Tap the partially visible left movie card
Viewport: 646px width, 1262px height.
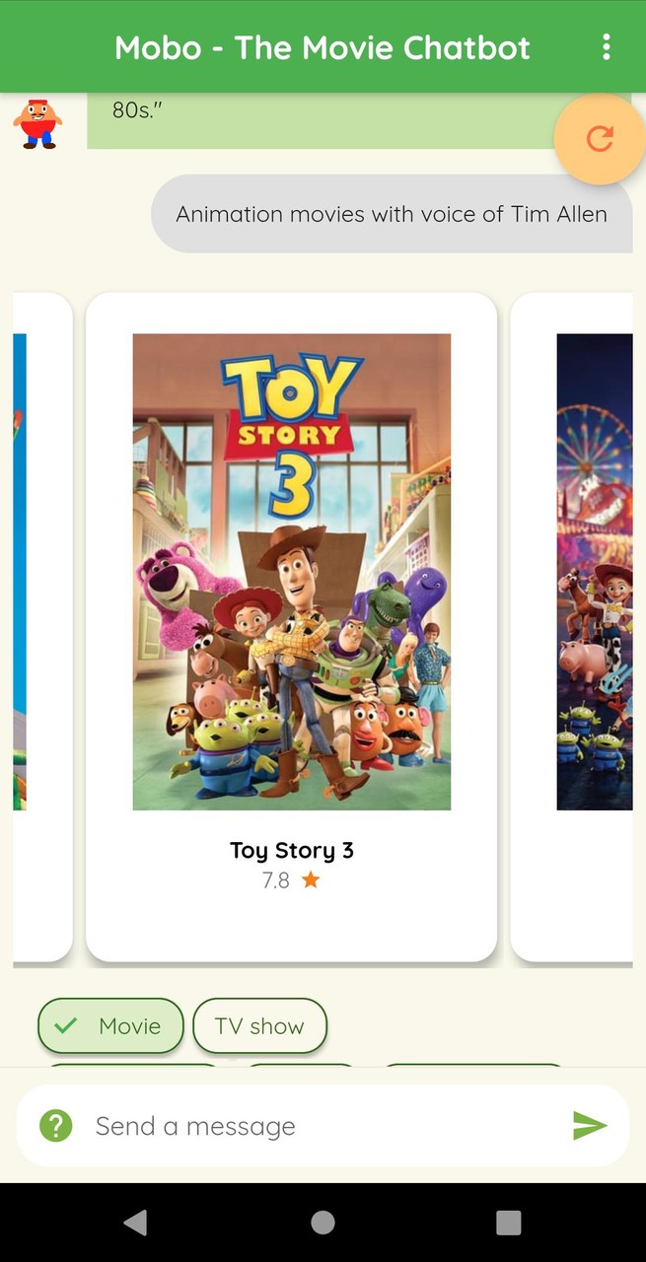42,627
